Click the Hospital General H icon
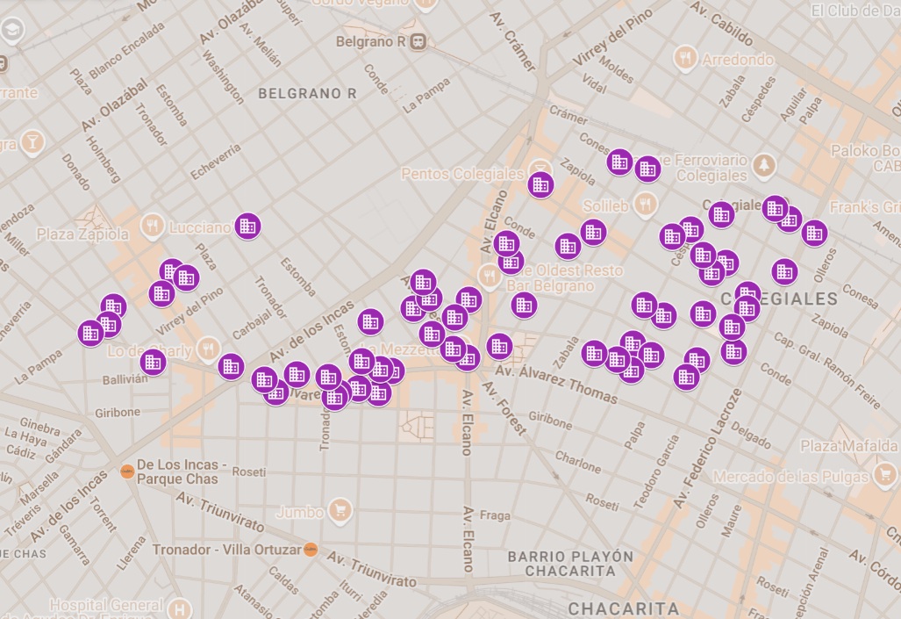The height and width of the screenshot is (619, 901). 180,608
